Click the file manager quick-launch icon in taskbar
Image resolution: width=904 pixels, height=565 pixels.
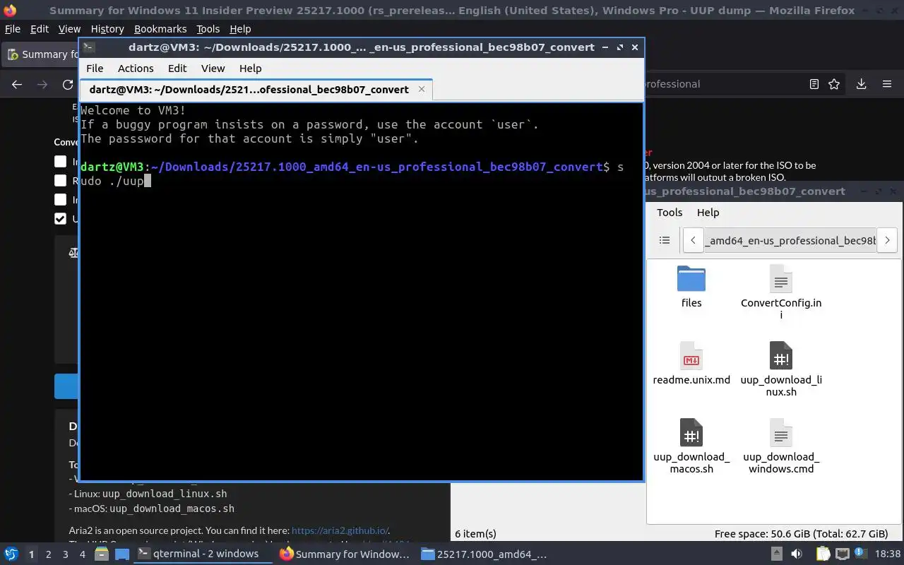[x=101, y=554]
